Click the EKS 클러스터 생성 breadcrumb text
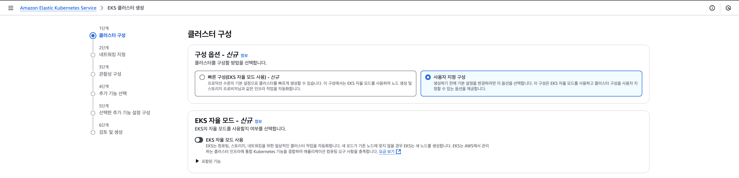Screen dimensions: 739x178 pos(126,8)
